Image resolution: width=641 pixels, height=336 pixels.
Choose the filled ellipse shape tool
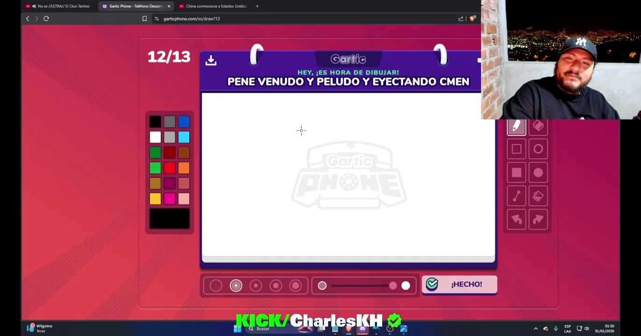538,173
